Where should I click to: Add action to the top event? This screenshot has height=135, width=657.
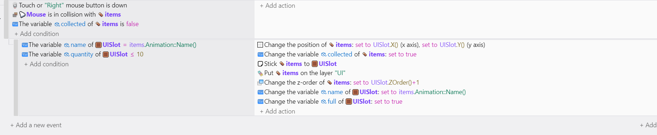[277, 6]
